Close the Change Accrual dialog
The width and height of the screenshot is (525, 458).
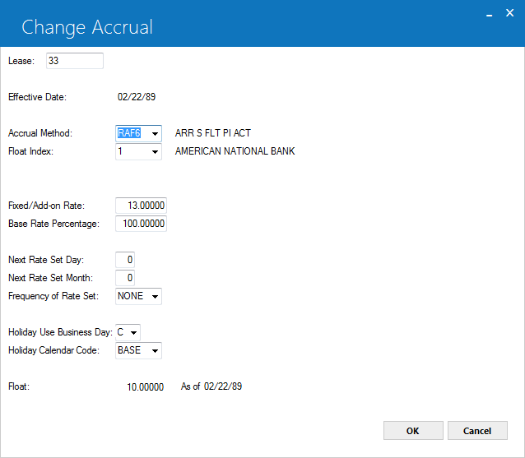coord(509,13)
